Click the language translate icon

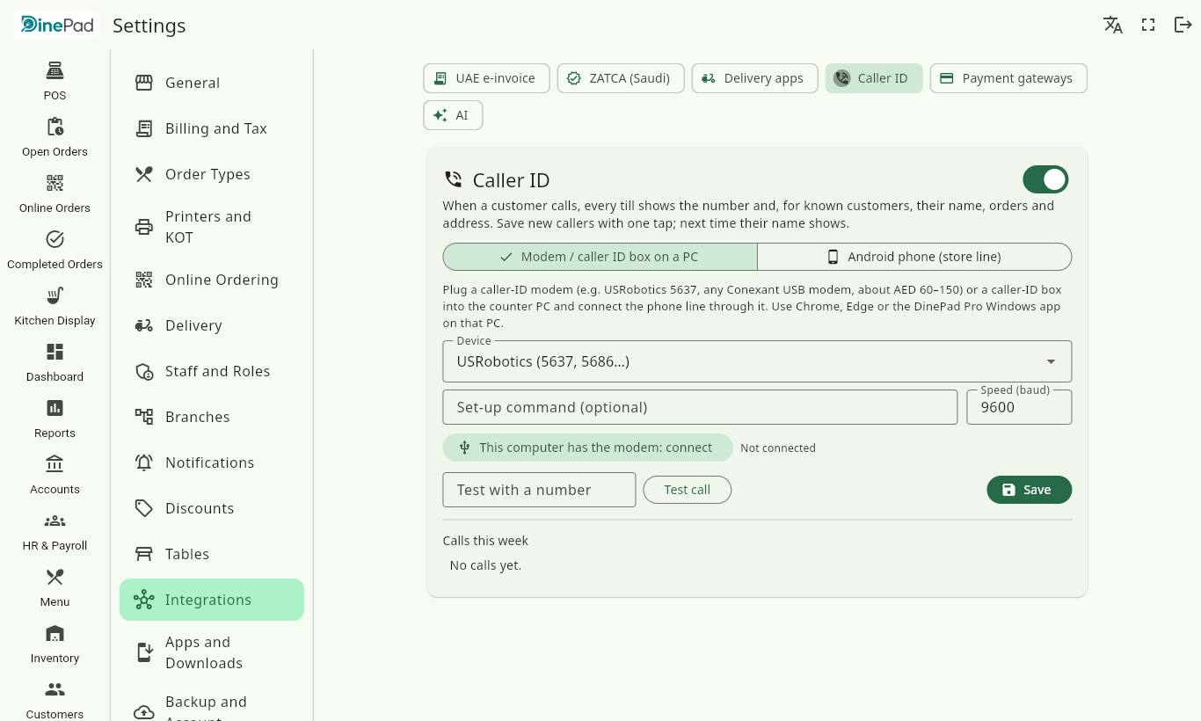coord(1113,25)
